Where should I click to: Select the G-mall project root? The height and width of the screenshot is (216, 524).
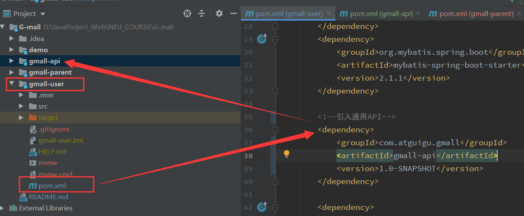click(x=30, y=27)
